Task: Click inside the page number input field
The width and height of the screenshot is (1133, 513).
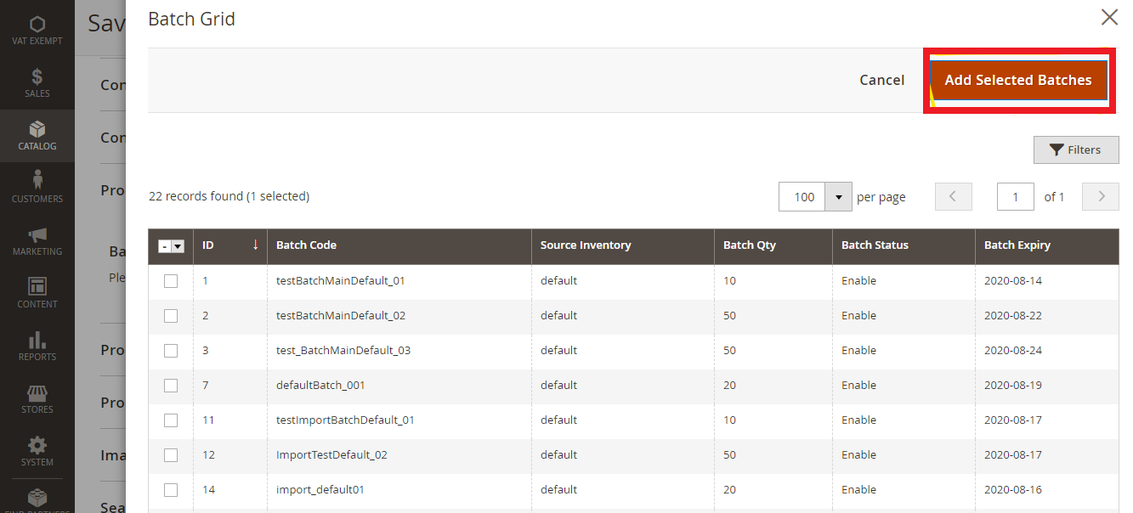Action: click(x=1015, y=196)
